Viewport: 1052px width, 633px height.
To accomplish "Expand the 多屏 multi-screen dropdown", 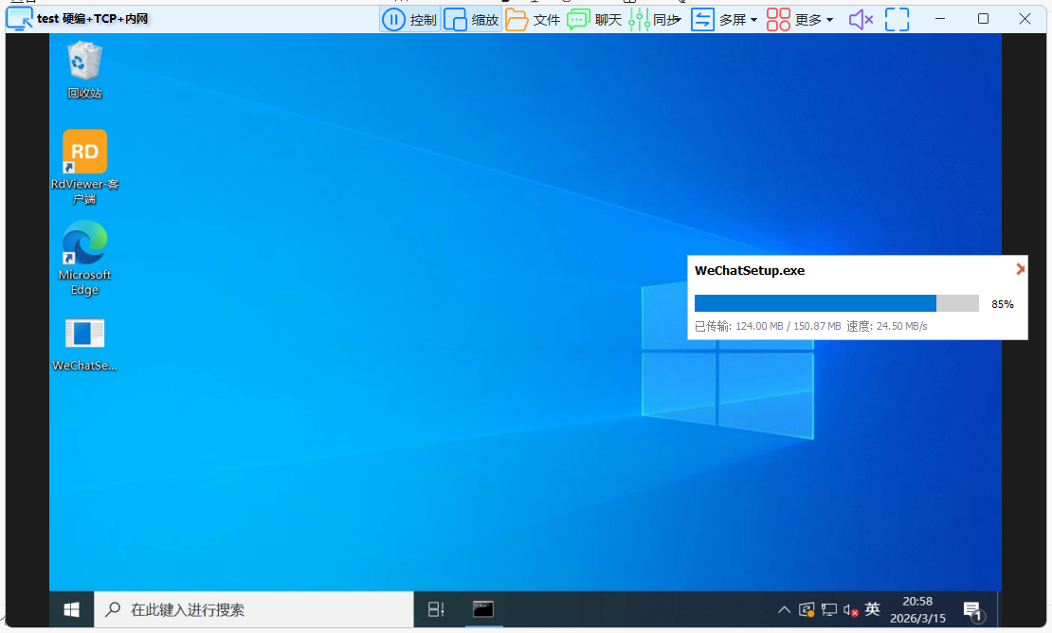I will 724,19.
